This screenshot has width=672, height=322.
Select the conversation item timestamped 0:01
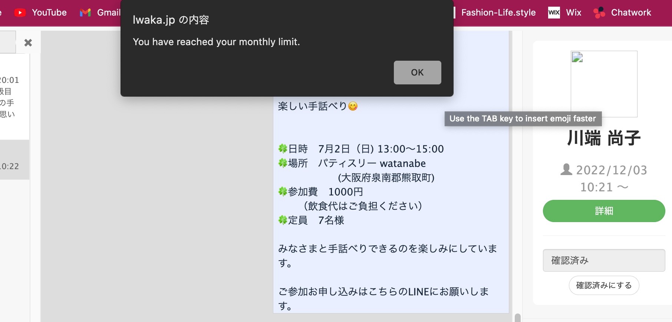pyautogui.click(x=14, y=97)
